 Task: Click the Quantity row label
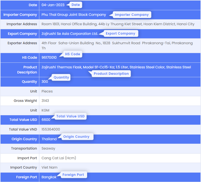[29, 81]
